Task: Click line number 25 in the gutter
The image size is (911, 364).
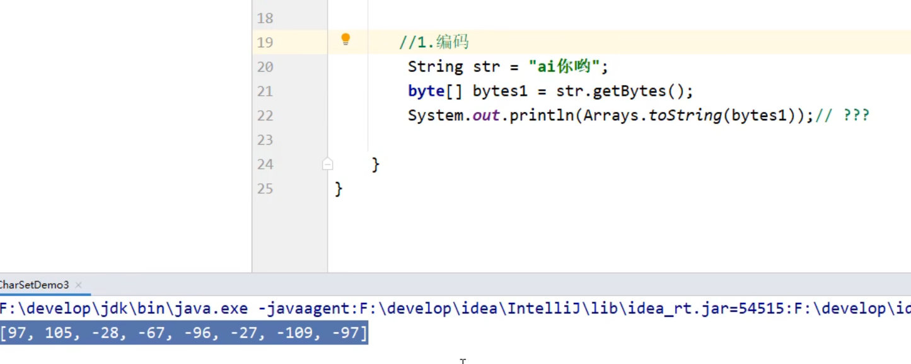Action: (265, 189)
